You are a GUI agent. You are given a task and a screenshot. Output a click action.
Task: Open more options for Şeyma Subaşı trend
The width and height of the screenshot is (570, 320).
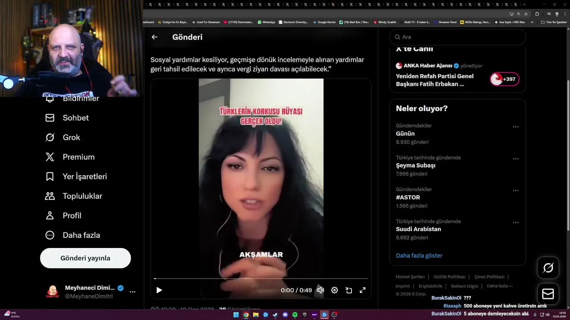click(x=516, y=159)
